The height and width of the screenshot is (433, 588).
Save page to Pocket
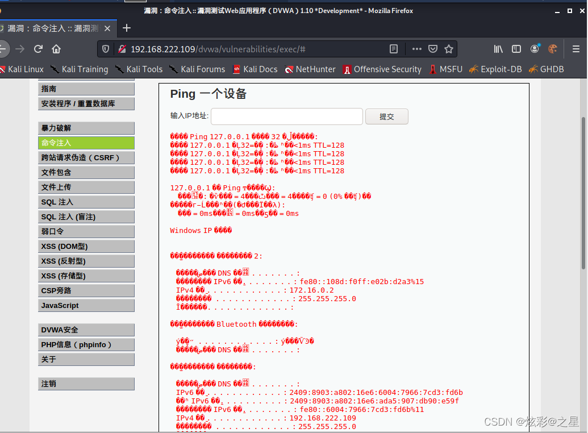(433, 49)
